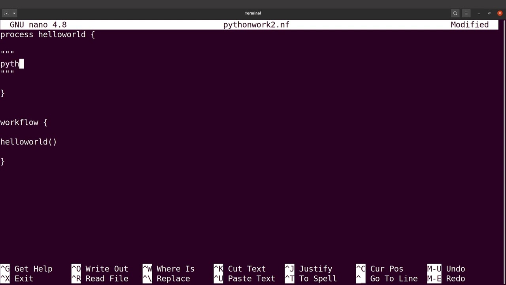
Task: Click the M-E Redo shortcut
Action: tap(446, 279)
